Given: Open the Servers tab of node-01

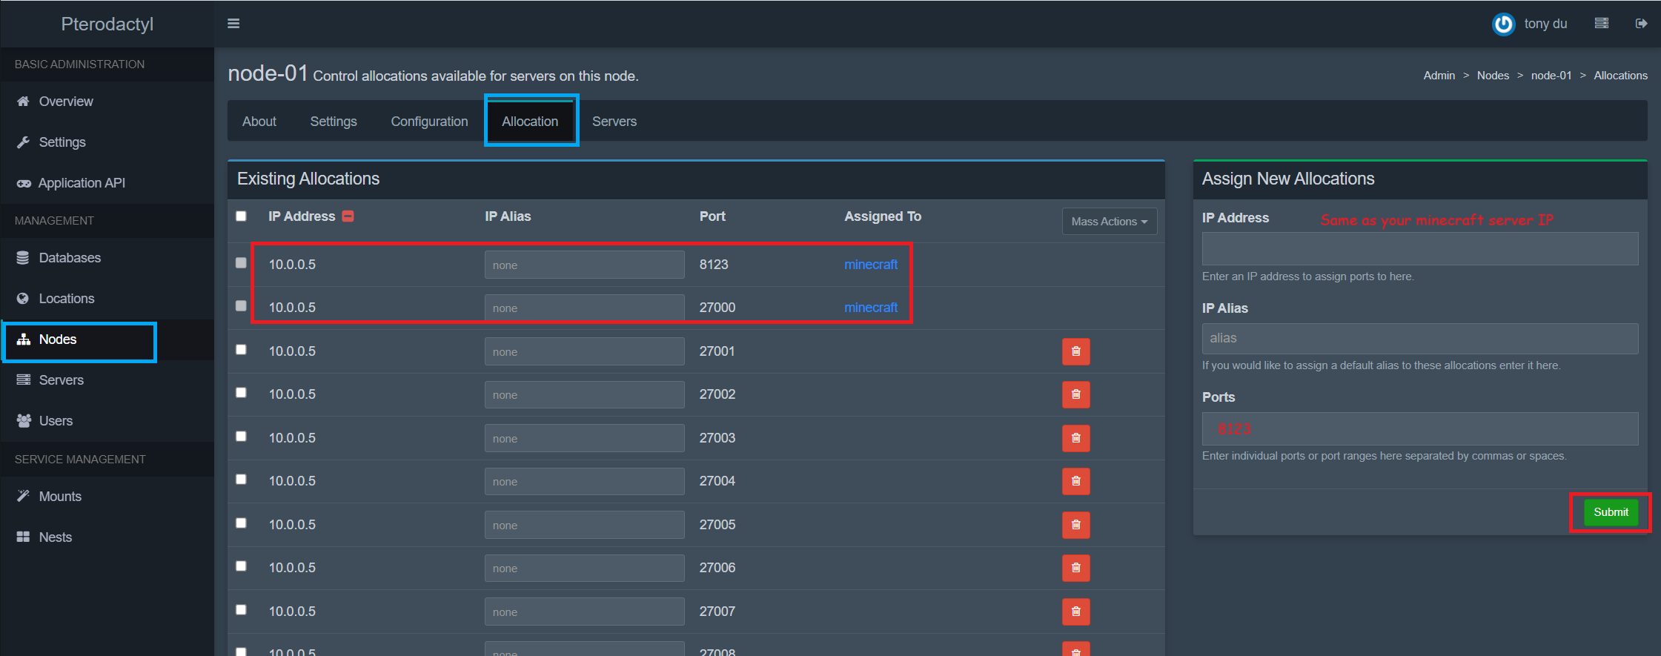Looking at the screenshot, I should click(614, 122).
